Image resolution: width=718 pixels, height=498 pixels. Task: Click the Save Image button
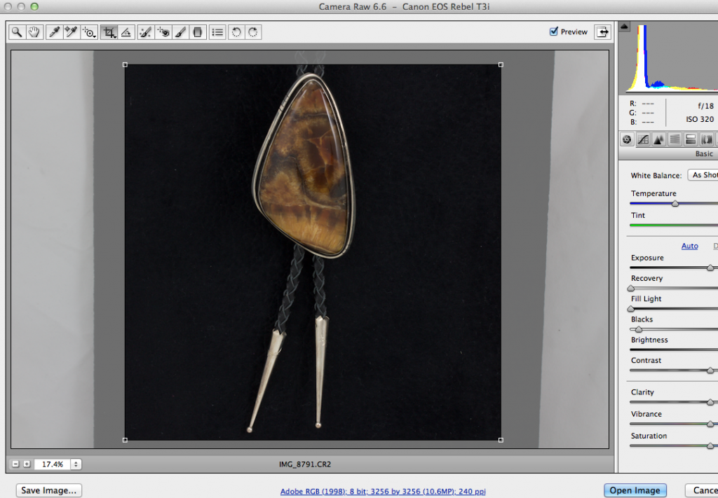point(48,490)
